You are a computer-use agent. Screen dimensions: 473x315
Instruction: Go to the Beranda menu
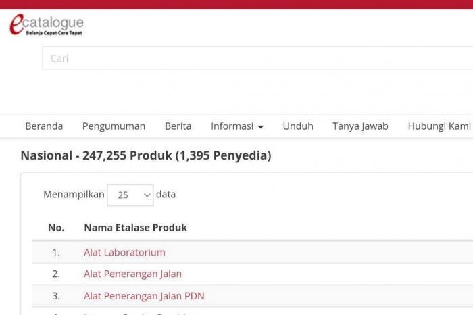point(44,126)
